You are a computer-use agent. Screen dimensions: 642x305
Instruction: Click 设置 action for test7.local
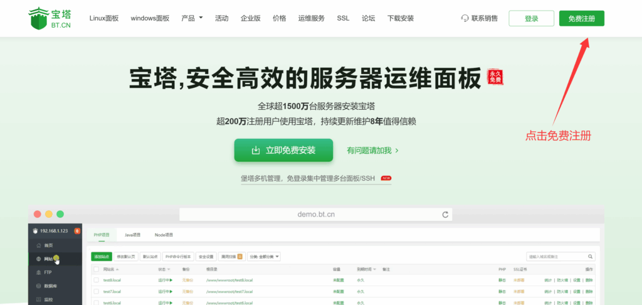click(576, 291)
